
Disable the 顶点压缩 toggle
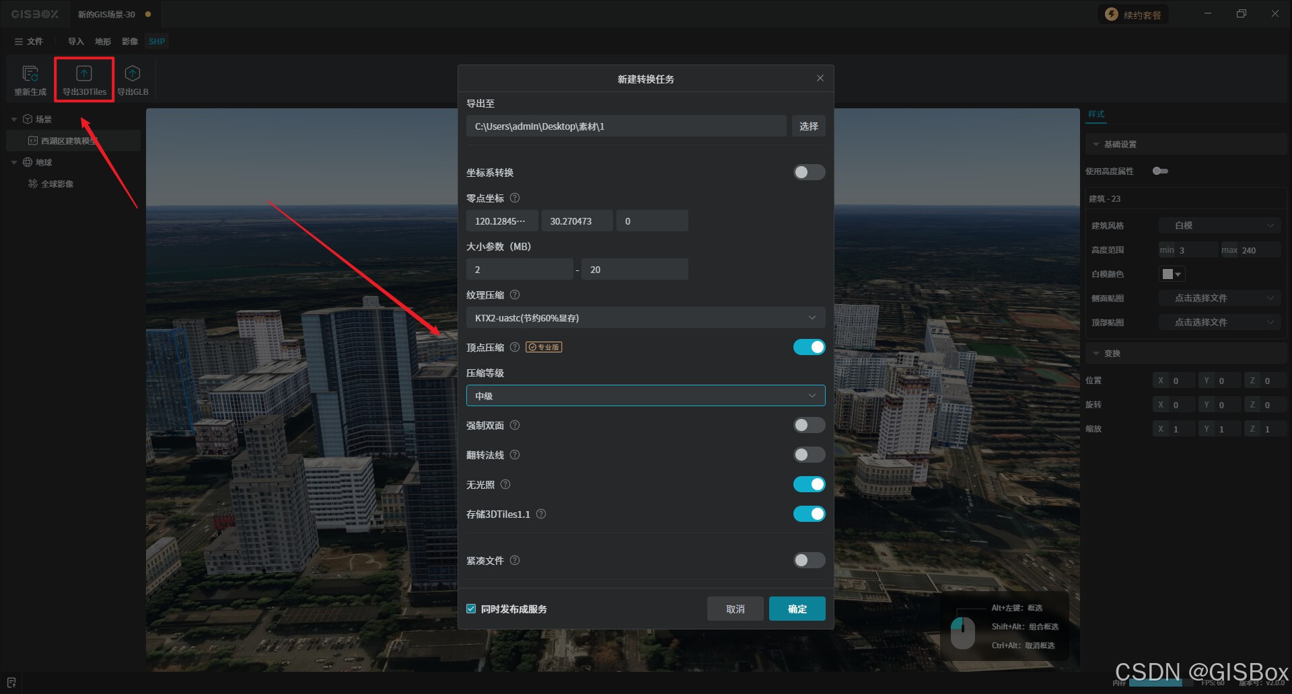coord(809,347)
